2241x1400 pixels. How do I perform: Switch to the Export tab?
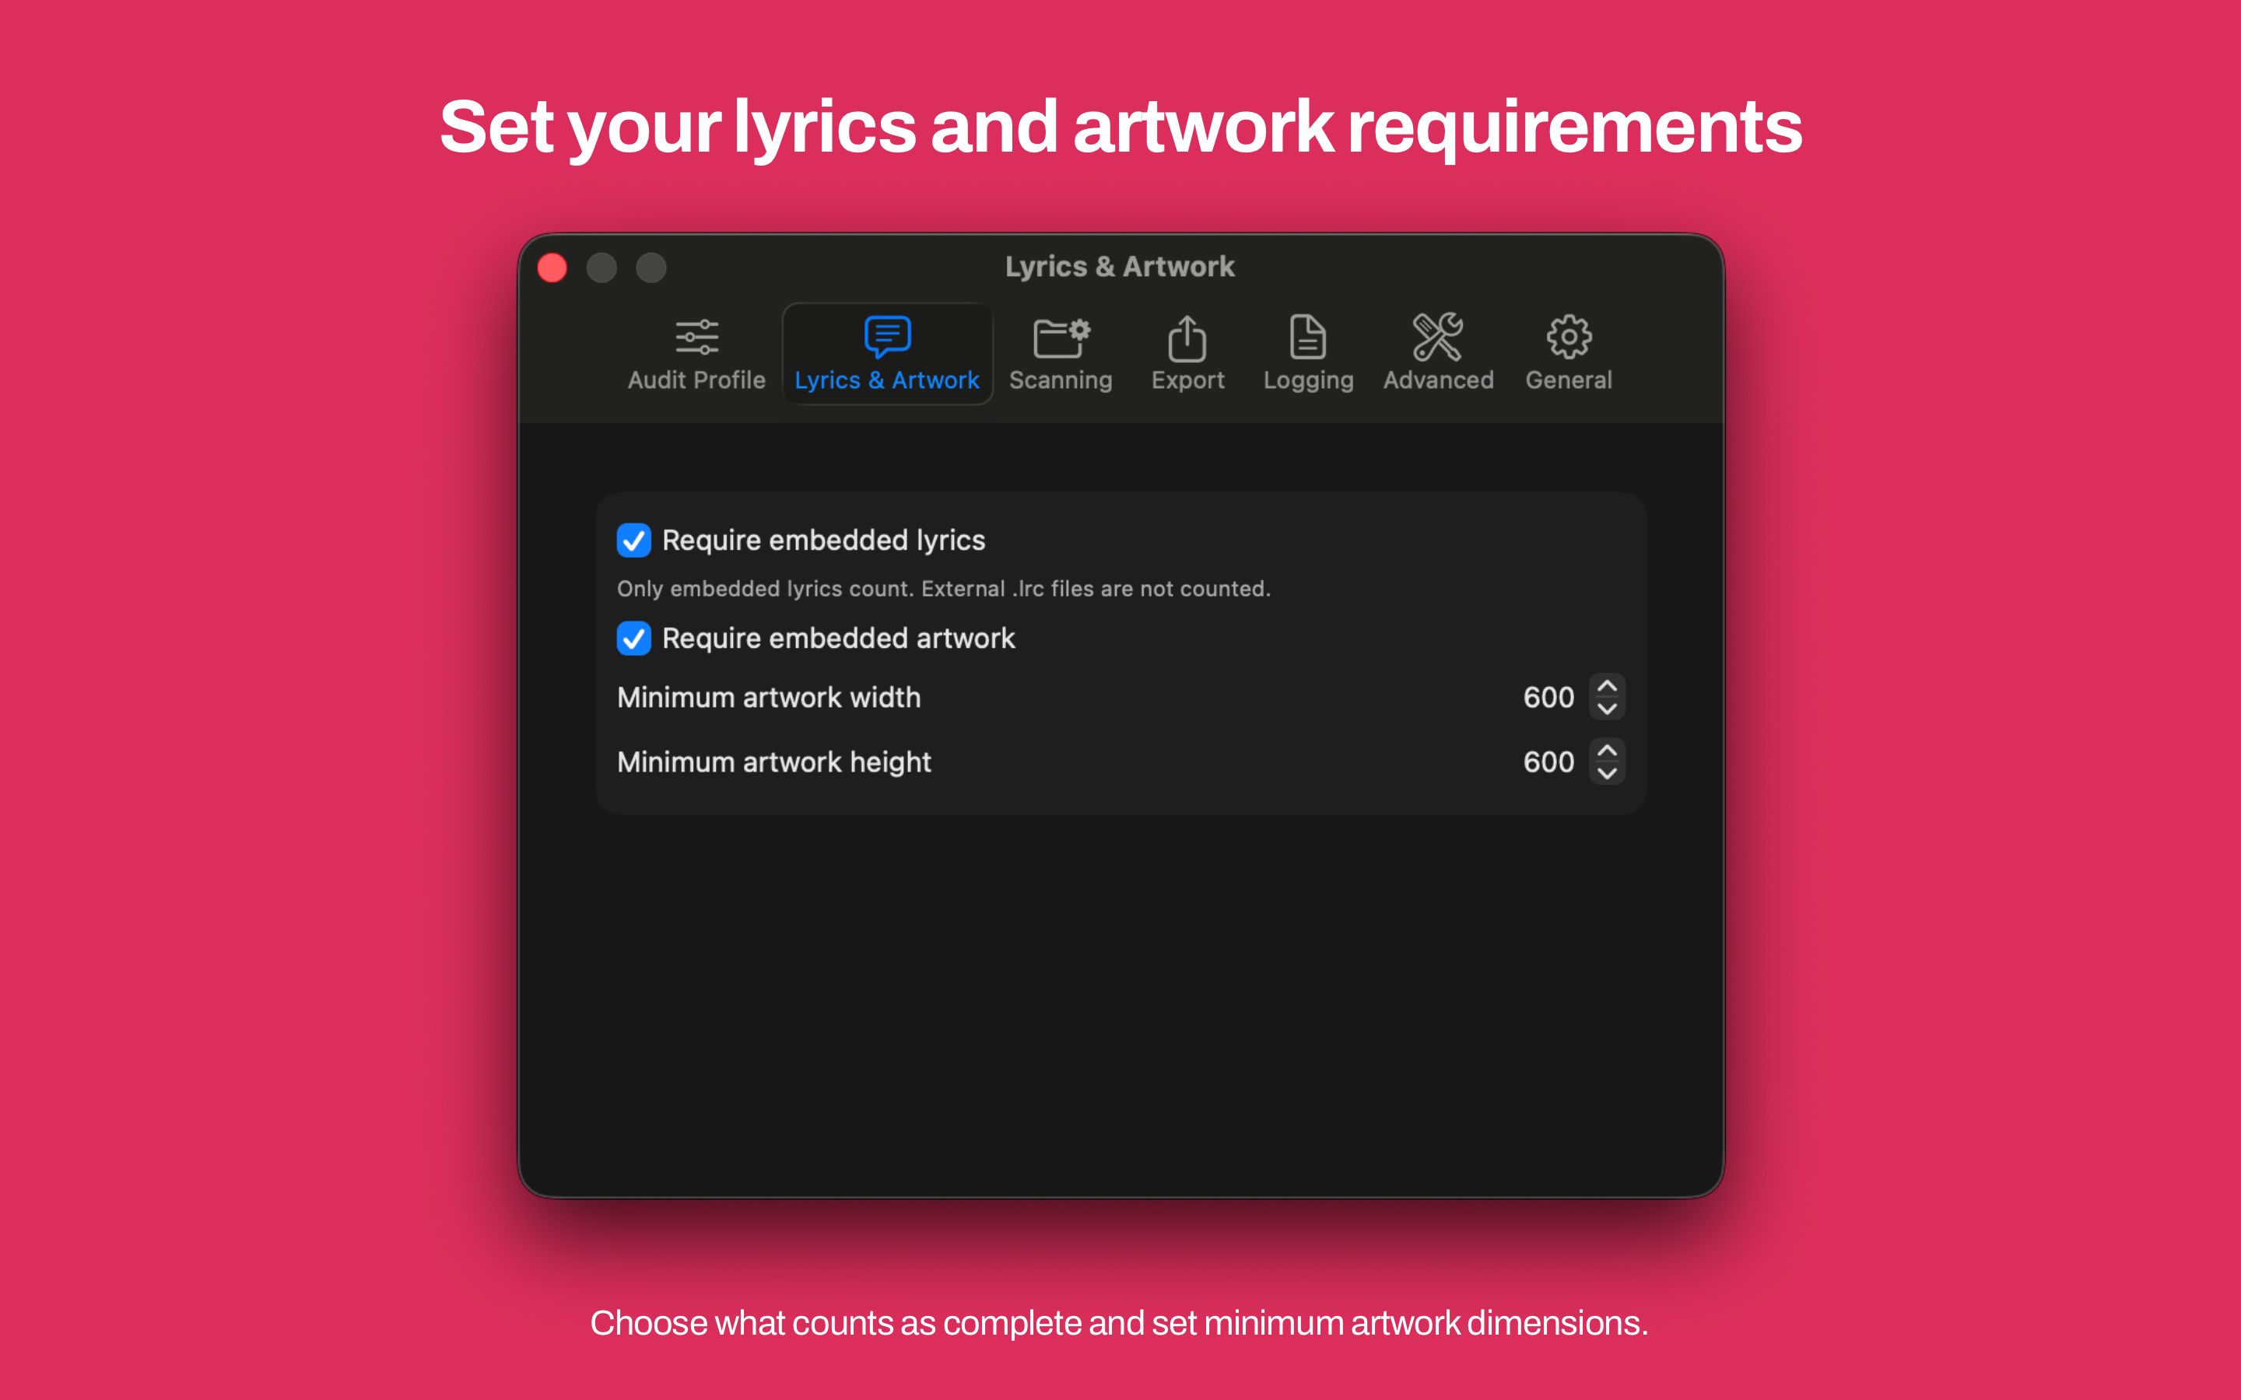tap(1187, 354)
